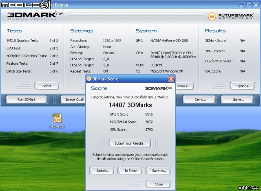Click HLSL VS Target value 3_0

point(106,59)
